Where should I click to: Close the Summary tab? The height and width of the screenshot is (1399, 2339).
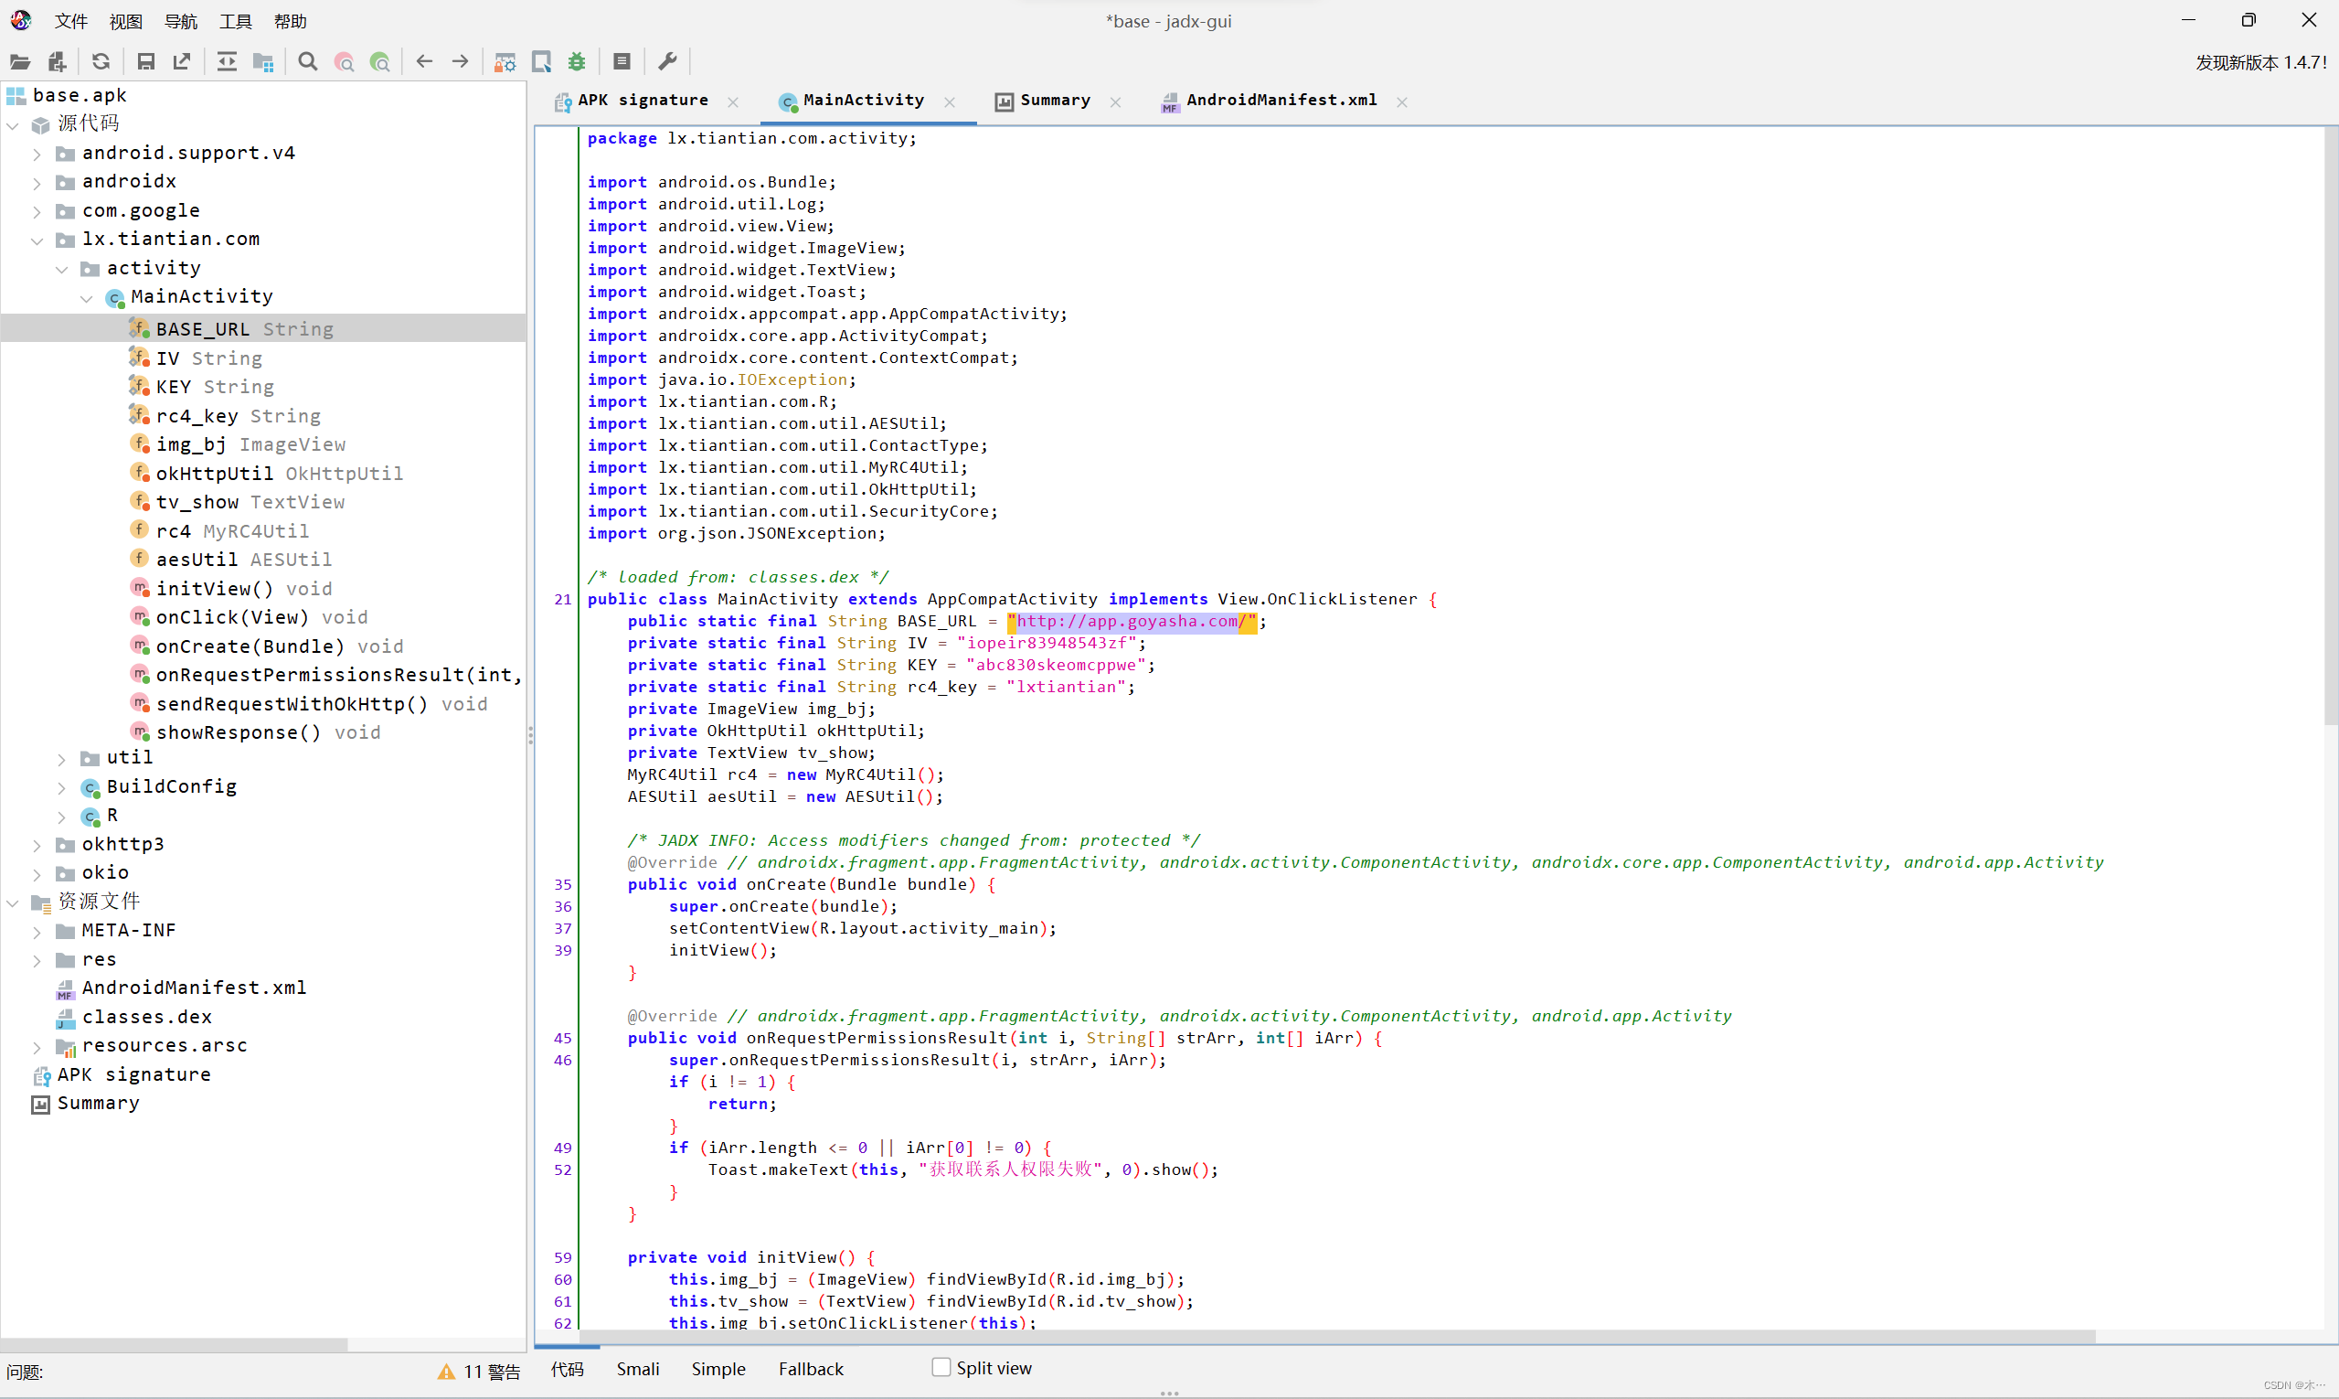pos(1116,101)
